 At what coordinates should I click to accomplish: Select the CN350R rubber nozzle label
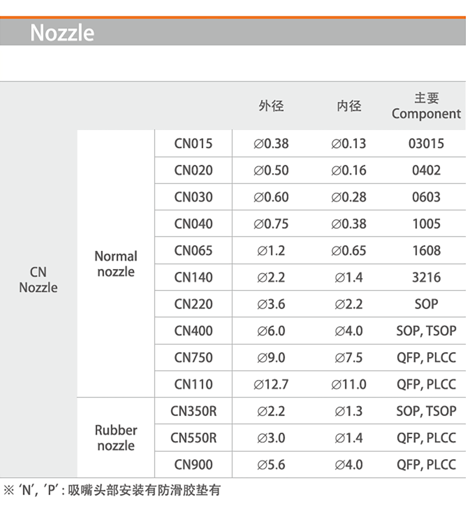tap(193, 411)
